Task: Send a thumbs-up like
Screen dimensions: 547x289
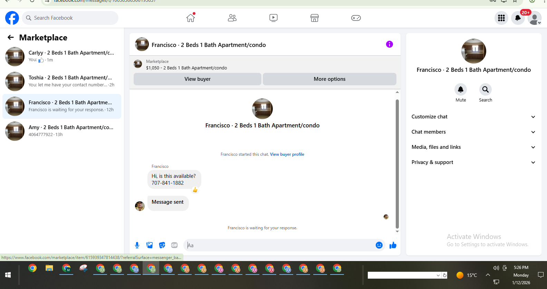Action: [393, 245]
